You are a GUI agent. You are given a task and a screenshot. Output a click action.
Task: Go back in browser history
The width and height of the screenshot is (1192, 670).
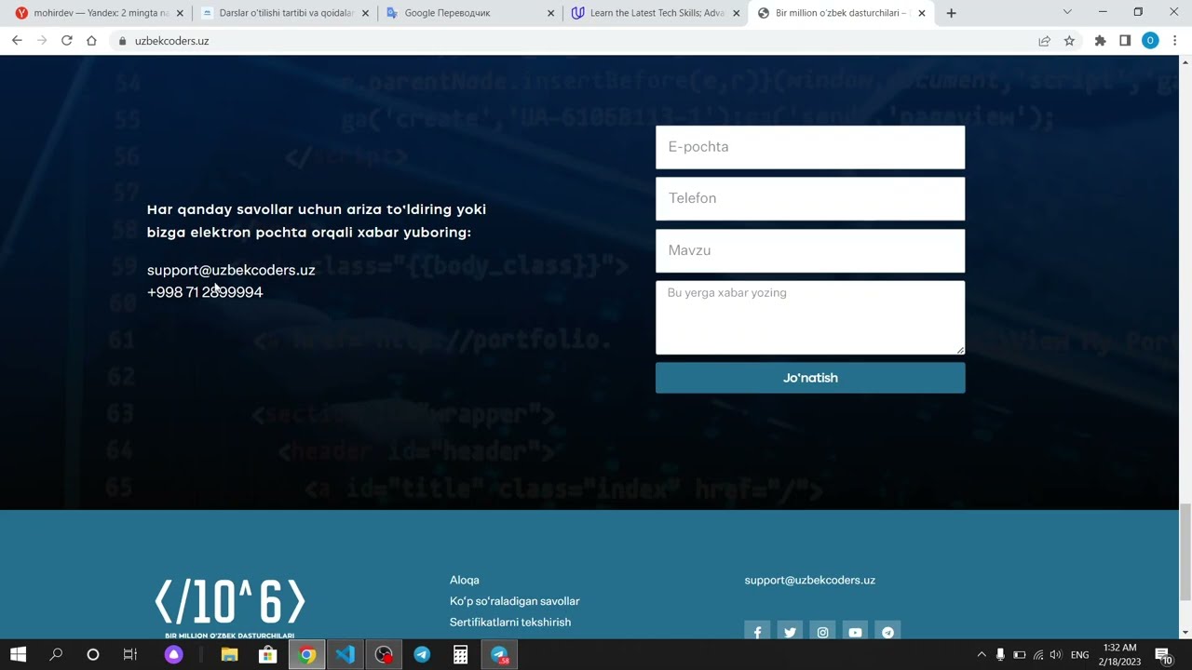(x=17, y=41)
